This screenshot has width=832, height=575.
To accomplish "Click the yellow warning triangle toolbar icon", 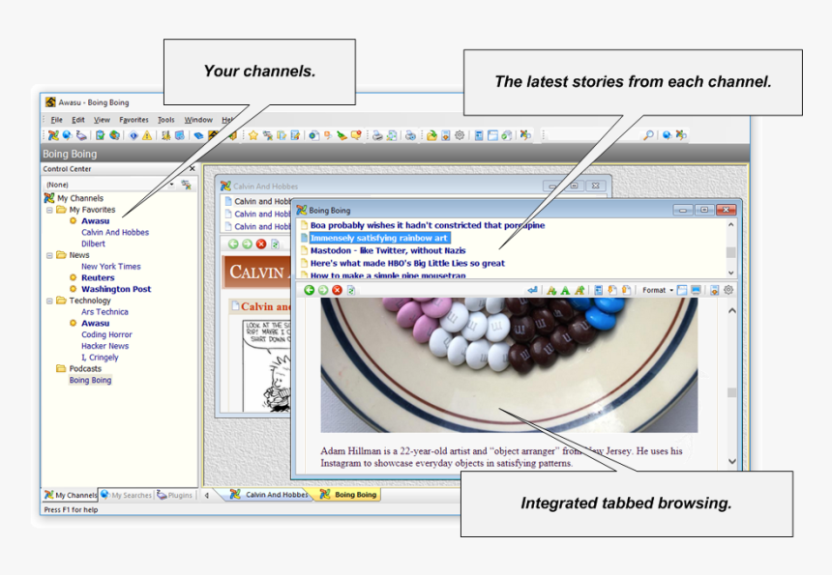I will (147, 135).
